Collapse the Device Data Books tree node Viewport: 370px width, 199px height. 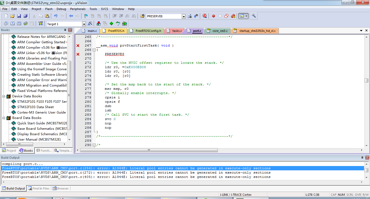click(x=4, y=96)
